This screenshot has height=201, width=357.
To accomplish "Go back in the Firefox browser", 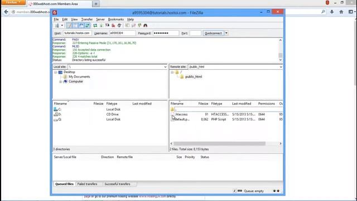I will pyautogui.click(x=6, y=12).
